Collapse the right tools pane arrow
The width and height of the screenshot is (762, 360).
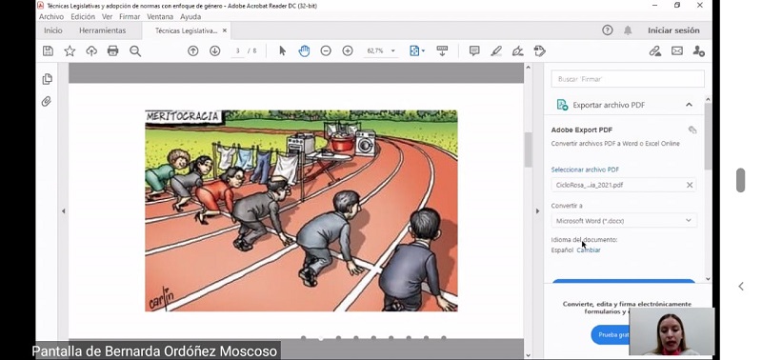pyautogui.click(x=537, y=211)
